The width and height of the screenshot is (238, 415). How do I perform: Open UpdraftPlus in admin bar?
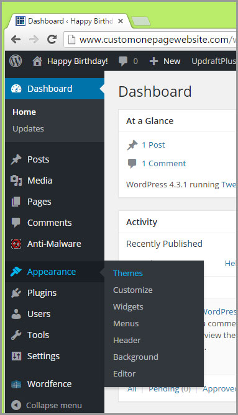click(x=214, y=61)
